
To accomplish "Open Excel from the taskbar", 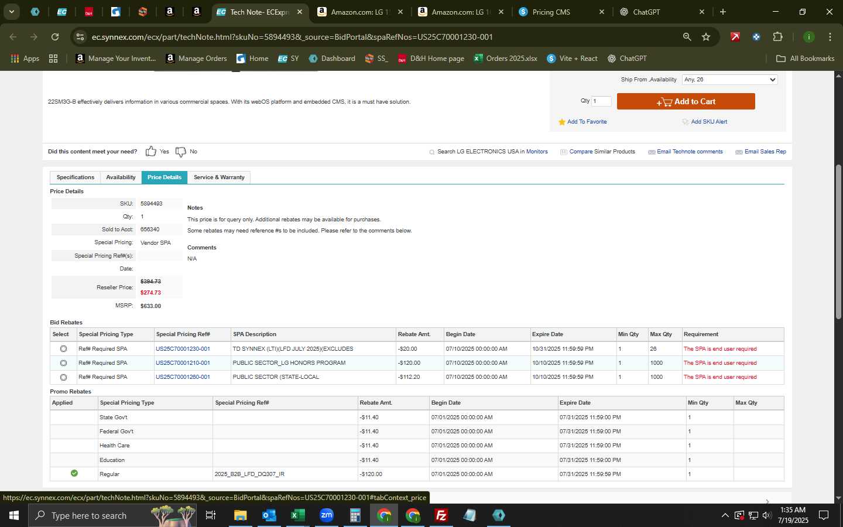I will coord(297,515).
